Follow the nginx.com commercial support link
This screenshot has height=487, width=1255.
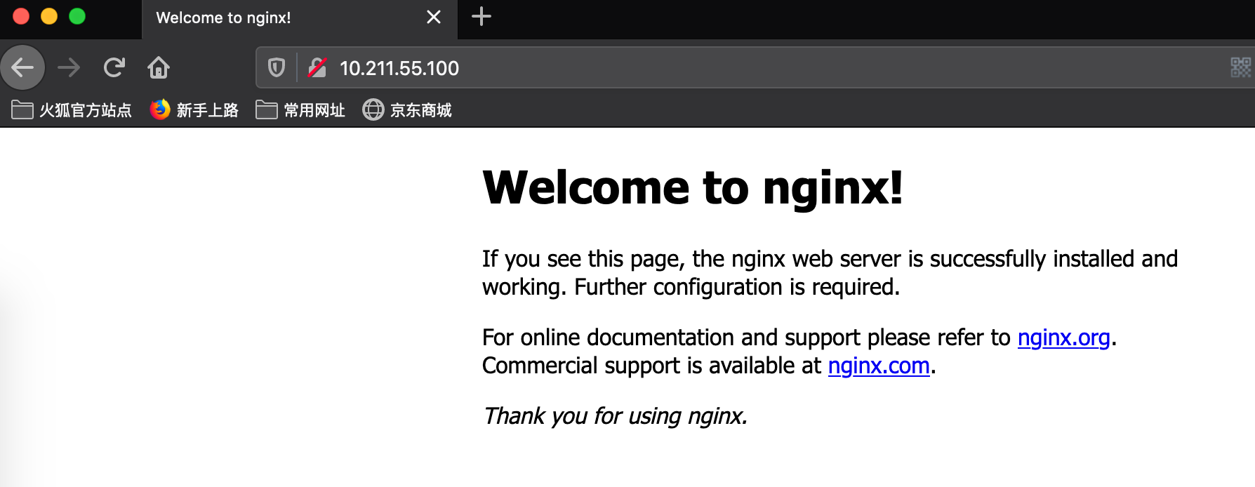click(879, 366)
